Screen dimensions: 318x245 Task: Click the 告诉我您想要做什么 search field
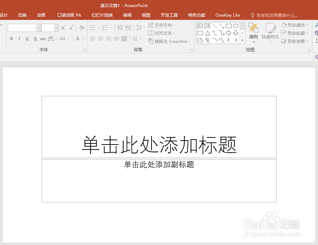click(x=274, y=15)
